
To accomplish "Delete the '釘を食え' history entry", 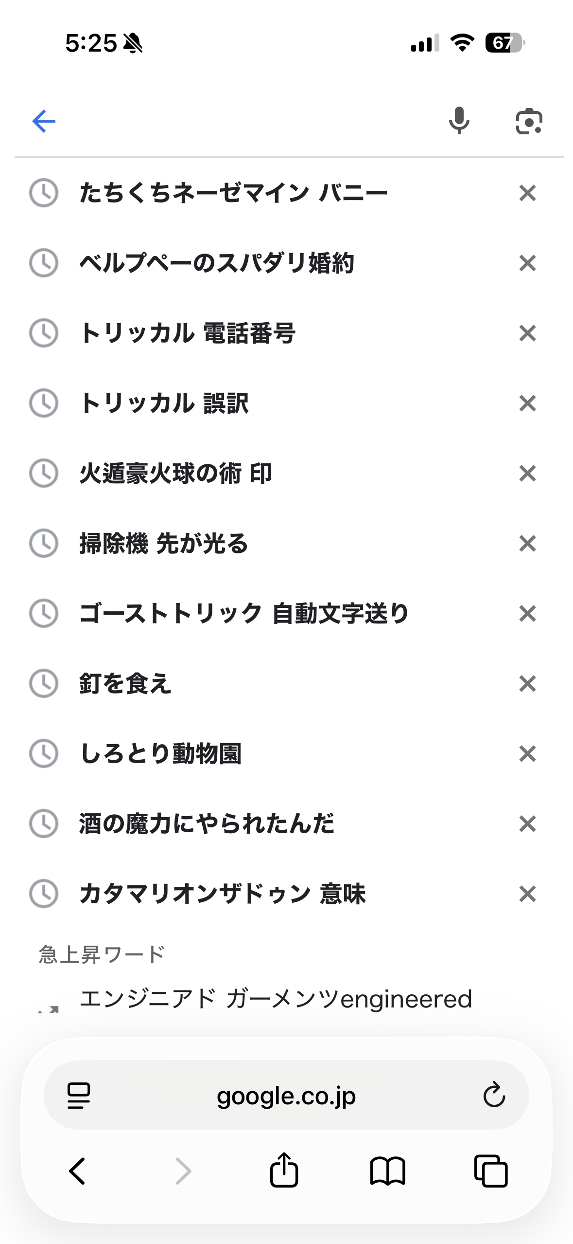I will [527, 684].
